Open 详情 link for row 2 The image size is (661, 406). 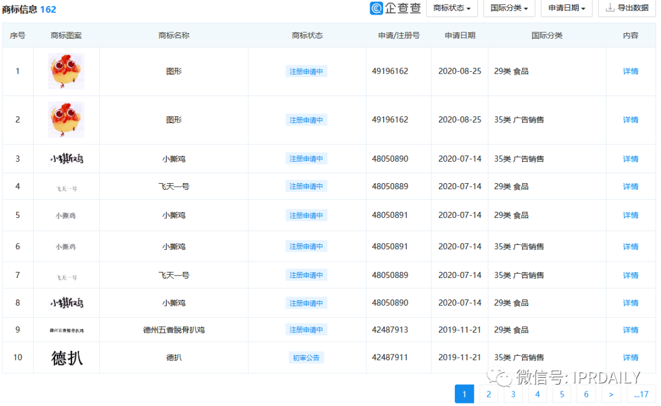630,120
